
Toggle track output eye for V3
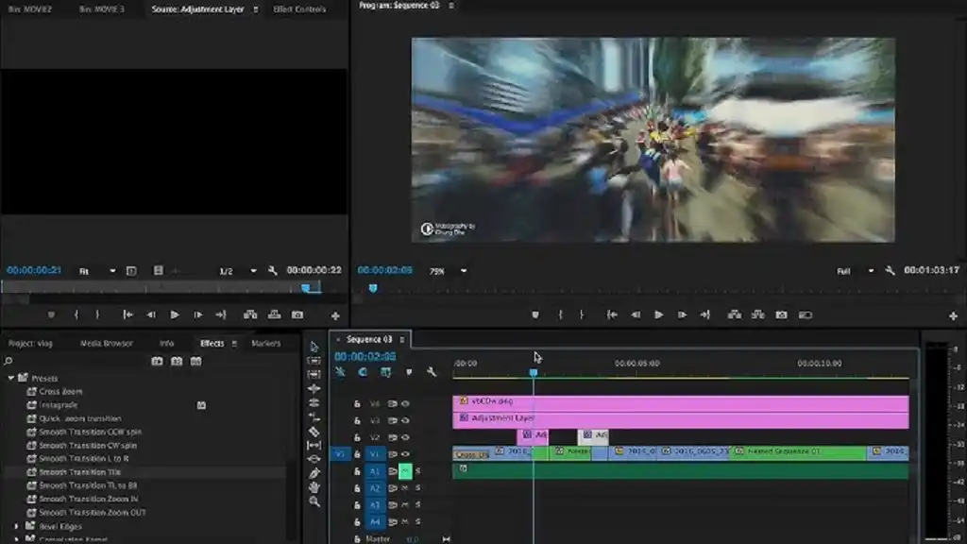(405, 420)
